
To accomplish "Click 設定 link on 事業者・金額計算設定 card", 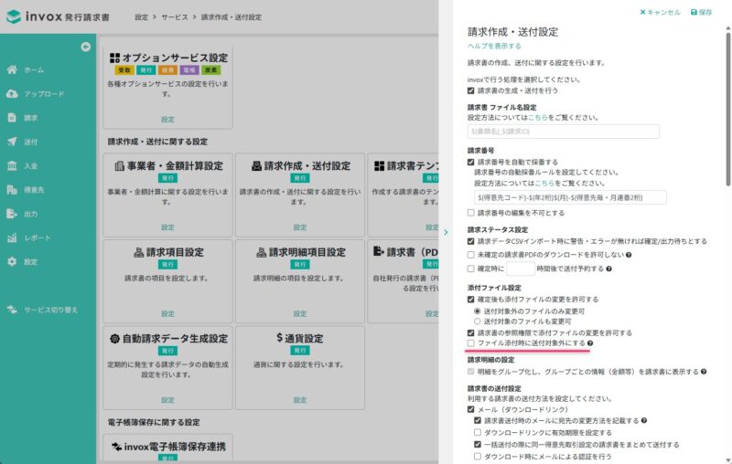I will [167, 227].
